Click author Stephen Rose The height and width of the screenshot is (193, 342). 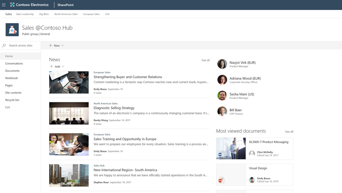tap(101, 182)
